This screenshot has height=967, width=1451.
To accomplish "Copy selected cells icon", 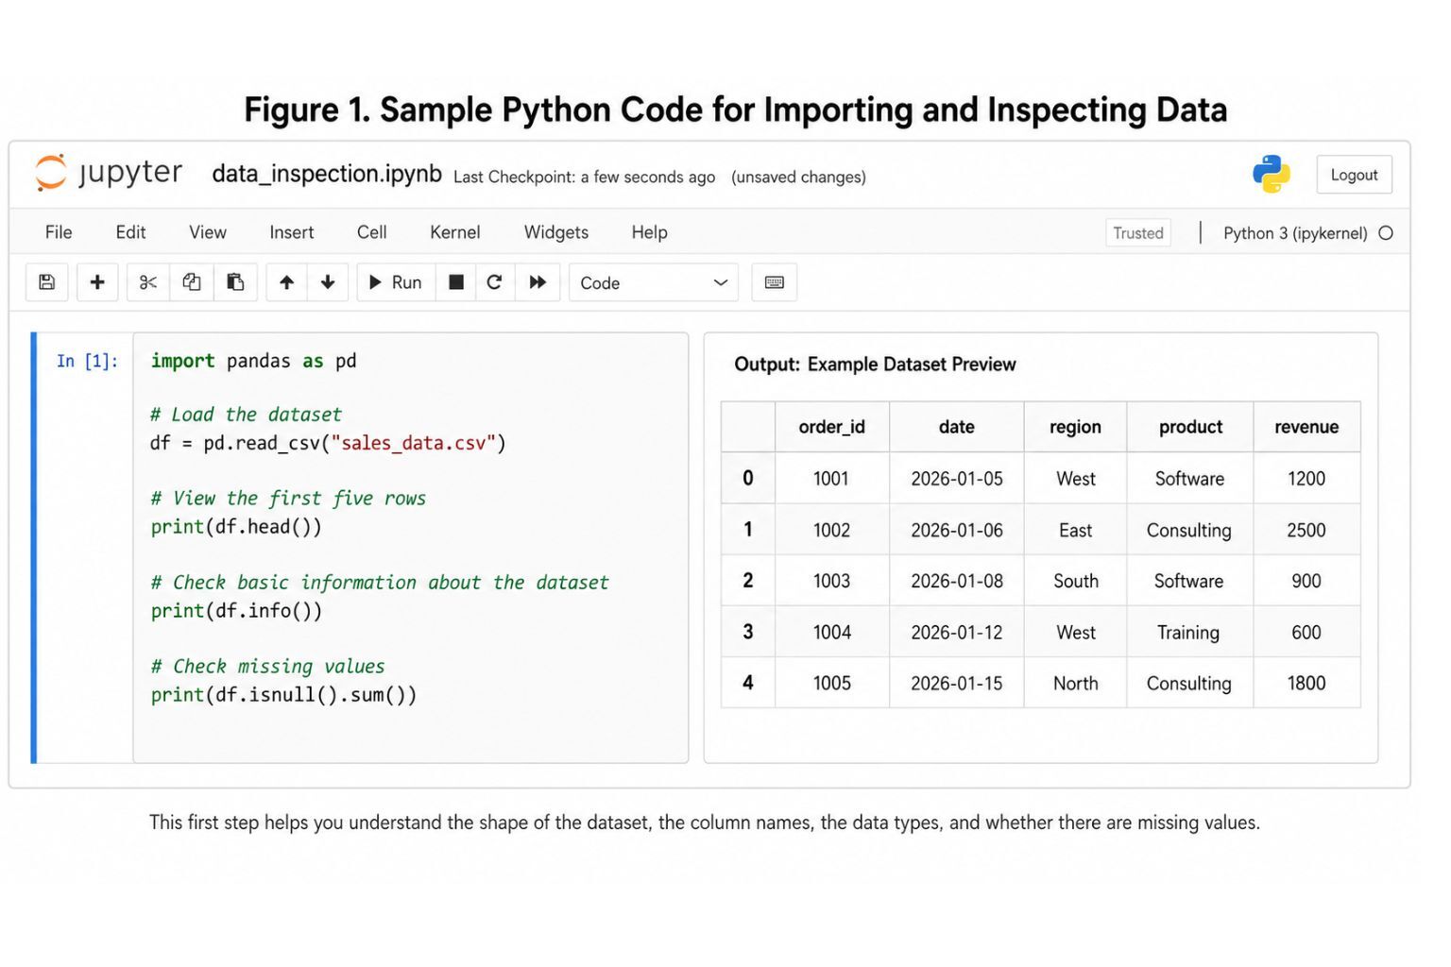I will (192, 282).
